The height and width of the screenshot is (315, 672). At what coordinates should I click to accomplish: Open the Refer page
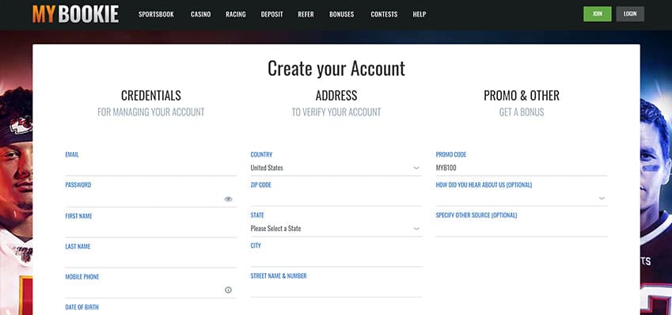click(x=306, y=14)
